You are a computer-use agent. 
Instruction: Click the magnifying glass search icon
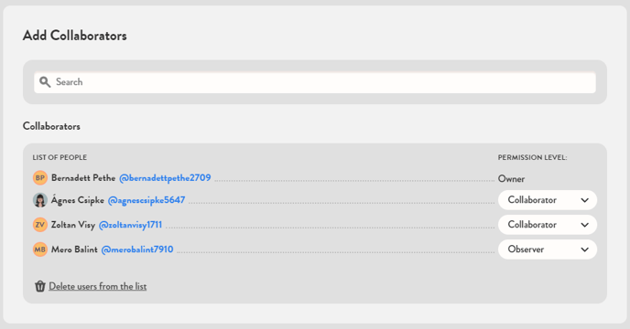[x=45, y=82]
